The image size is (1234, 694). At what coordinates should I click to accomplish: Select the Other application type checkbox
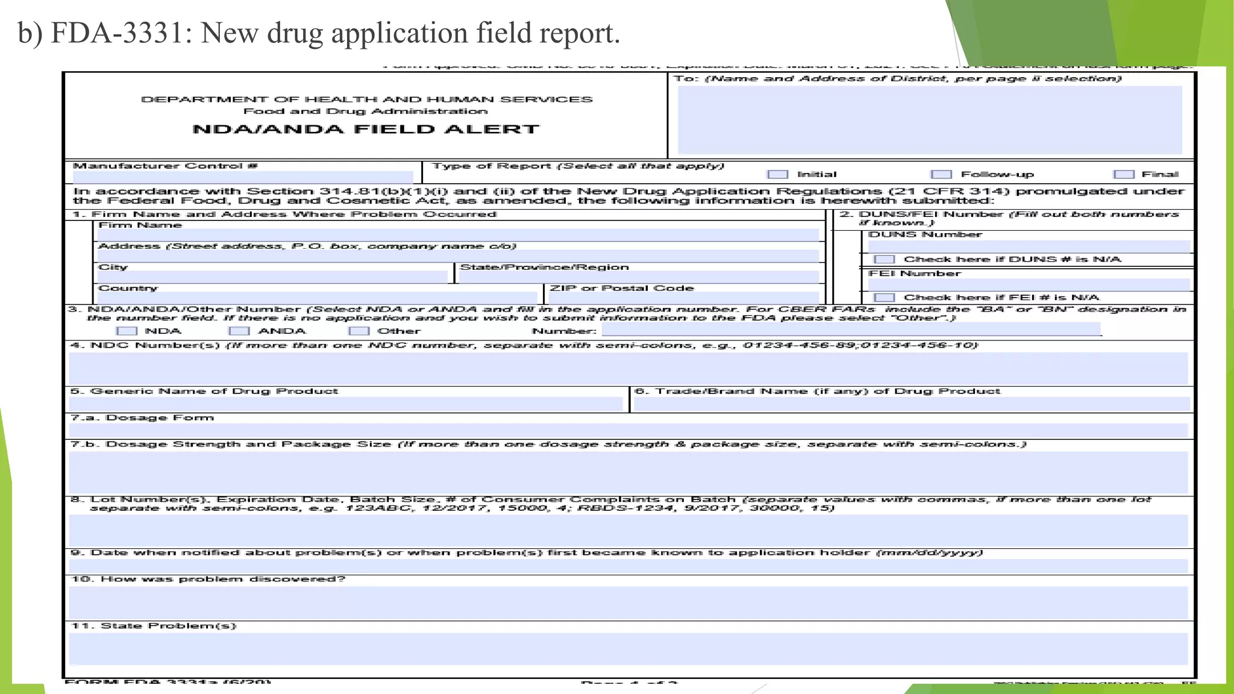click(x=359, y=331)
